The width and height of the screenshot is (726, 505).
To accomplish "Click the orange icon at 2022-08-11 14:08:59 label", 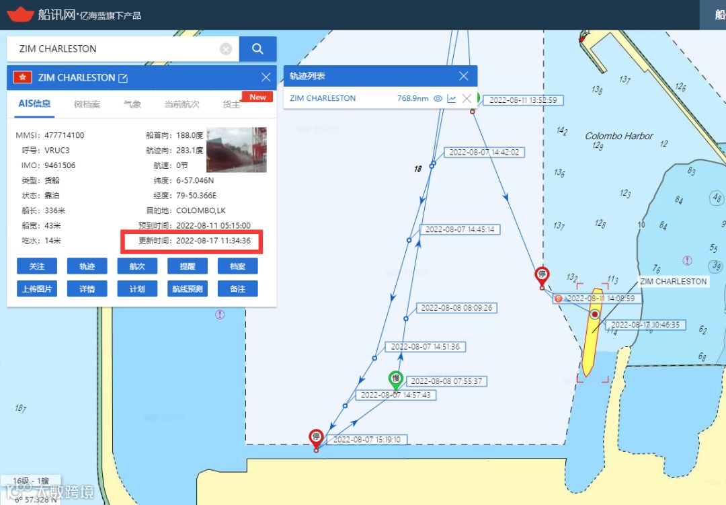I will (558, 299).
